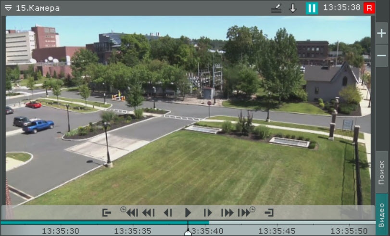Viewport: 390px width, 236px height.
Task: Skip backward with double-arrow rewind button
Action: point(148,212)
